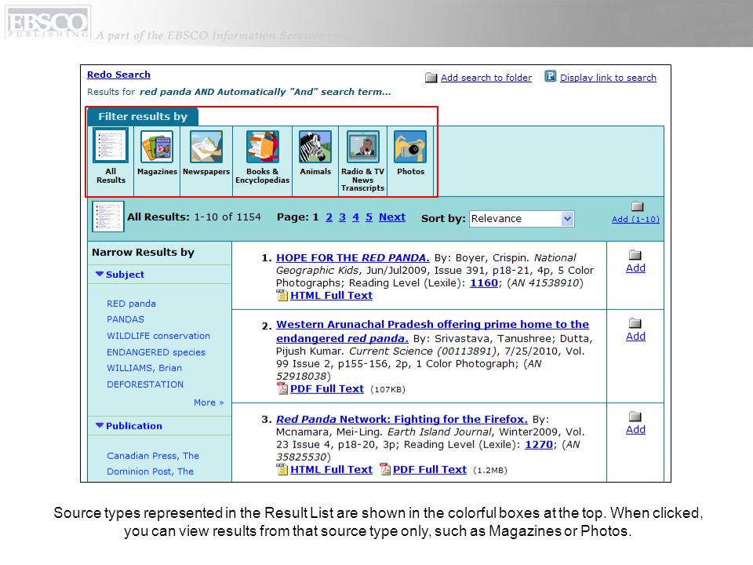The width and height of the screenshot is (753, 565).
Task: Narrow by WILLIAMS, Brian subject
Action: tap(144, 368)
